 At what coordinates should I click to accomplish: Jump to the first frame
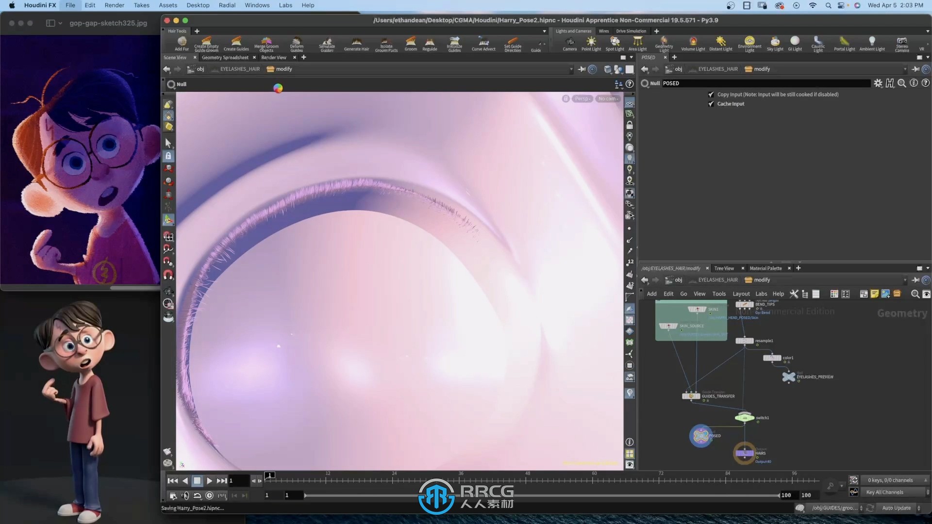[x=172, y=481]
